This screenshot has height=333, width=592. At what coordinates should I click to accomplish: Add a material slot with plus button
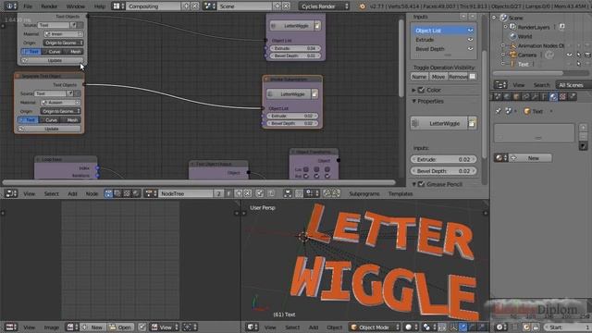583,128
